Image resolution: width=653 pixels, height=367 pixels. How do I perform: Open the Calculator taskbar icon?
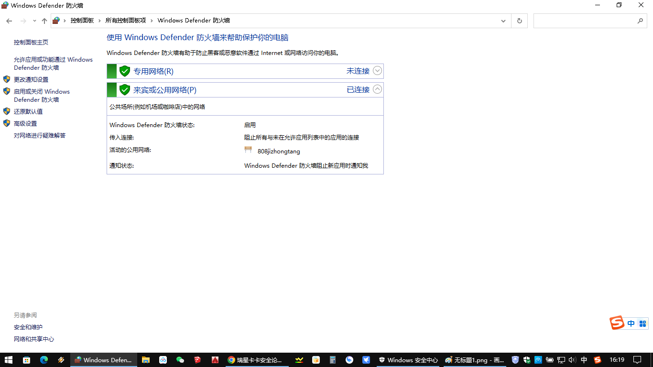click(x=333, y=360)
